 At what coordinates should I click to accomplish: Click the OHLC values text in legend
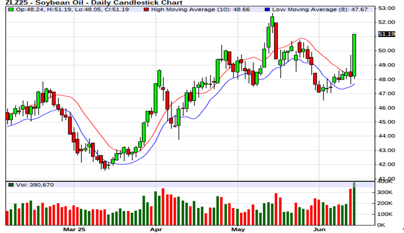[x=72, y=9]
